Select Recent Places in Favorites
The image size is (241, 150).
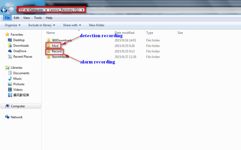[x=23, y=57]
